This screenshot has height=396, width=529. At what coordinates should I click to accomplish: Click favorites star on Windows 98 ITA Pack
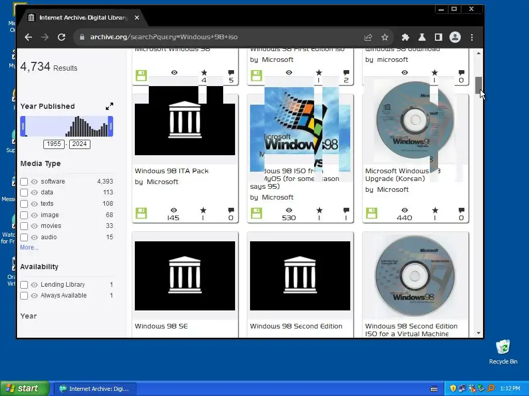pyautogui.click(x=203, y=210)
